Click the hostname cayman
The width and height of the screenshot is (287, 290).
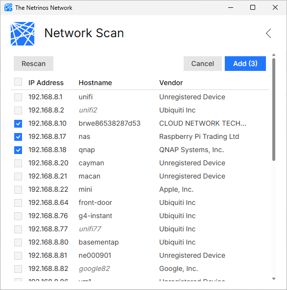[x=92, y=163]
